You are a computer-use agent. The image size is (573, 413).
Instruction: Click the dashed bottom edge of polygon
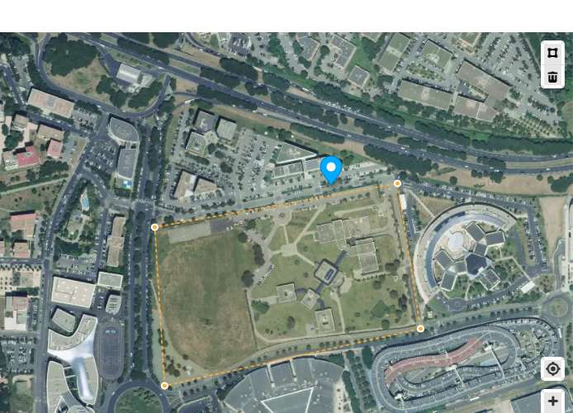pos(292,357)
